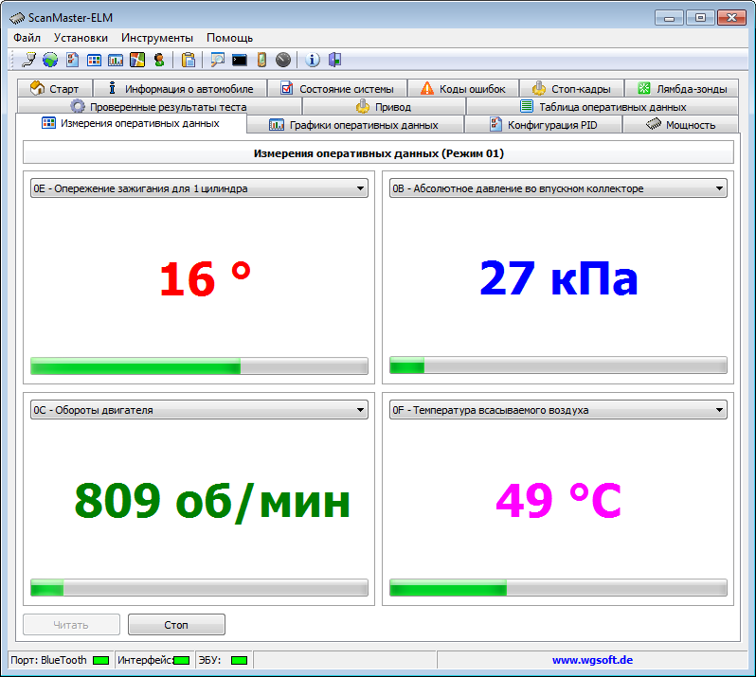Click the red 16 ° reading
The width and height of the screenshot is (756, 677).
tap(206, 278)
